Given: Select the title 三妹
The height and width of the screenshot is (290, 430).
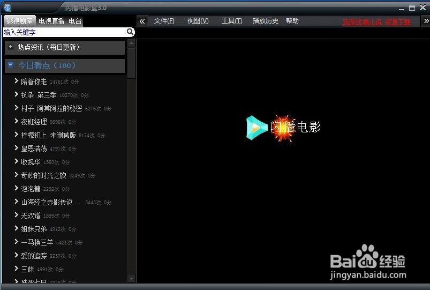Looking at the screenshot, I should tap(27, 270).
